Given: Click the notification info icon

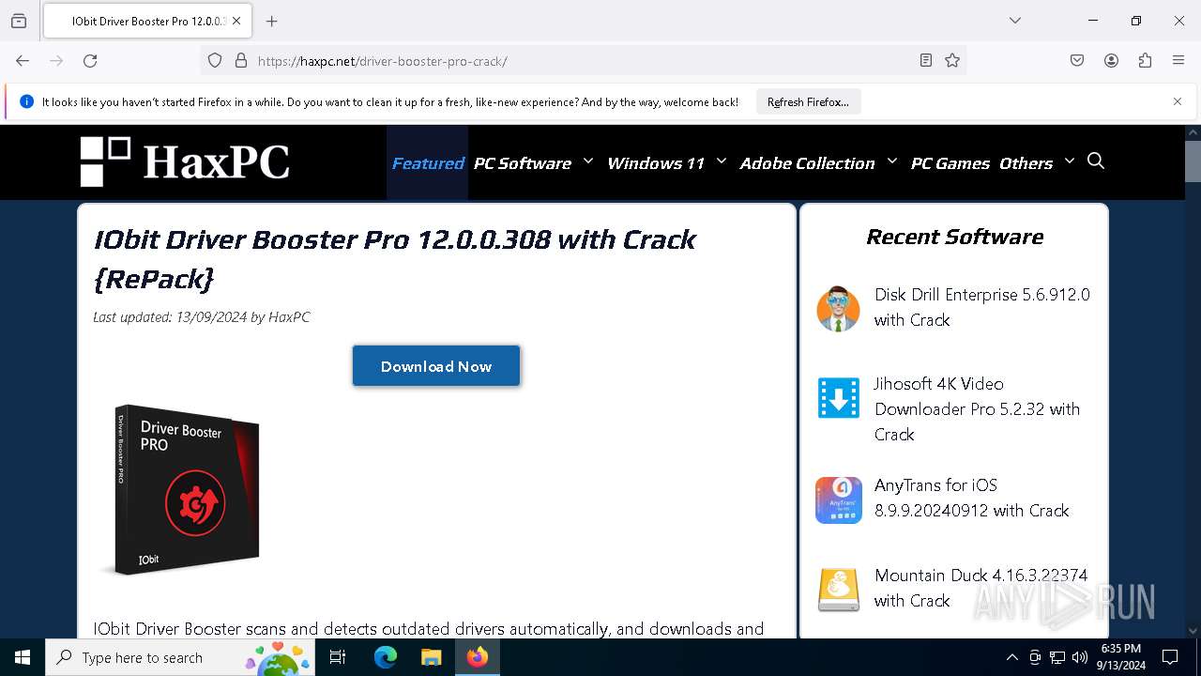Looking at the screenshot, I should (26, 101).
